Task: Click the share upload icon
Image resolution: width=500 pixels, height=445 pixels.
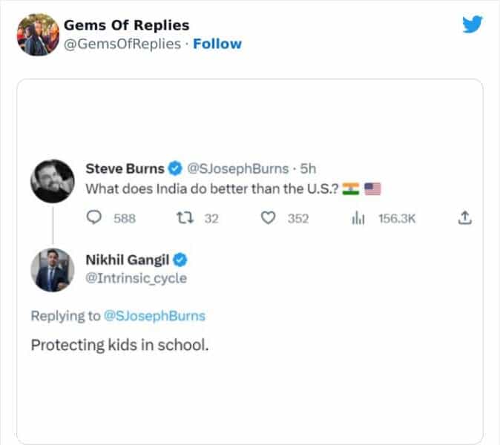Action: pyautogui.click(x=465, y=218)
